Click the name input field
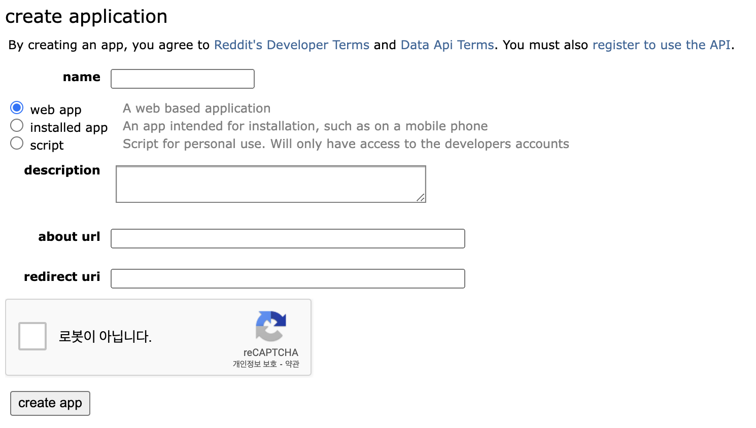Screen dimensions: 756x428 pyautogui.click(x=183, y=79)
